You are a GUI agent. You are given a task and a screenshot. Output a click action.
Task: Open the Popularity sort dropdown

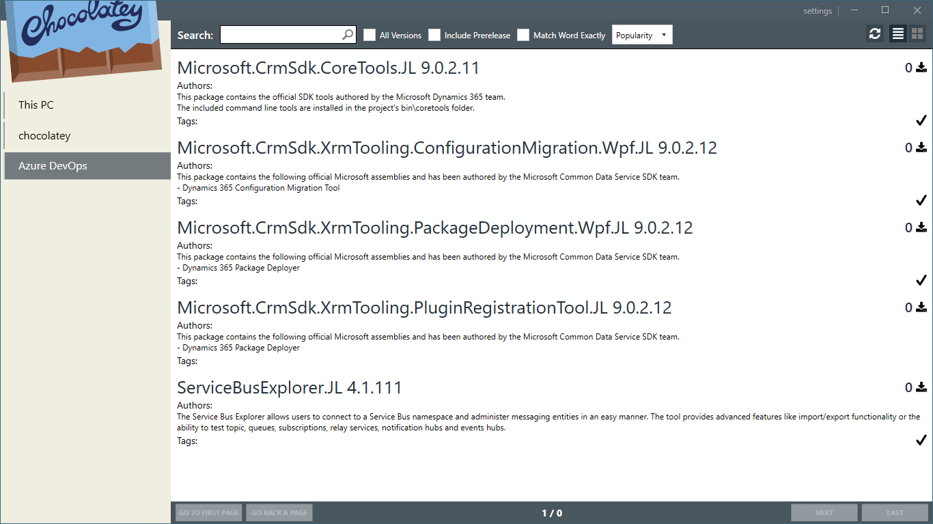coord(642,35)
